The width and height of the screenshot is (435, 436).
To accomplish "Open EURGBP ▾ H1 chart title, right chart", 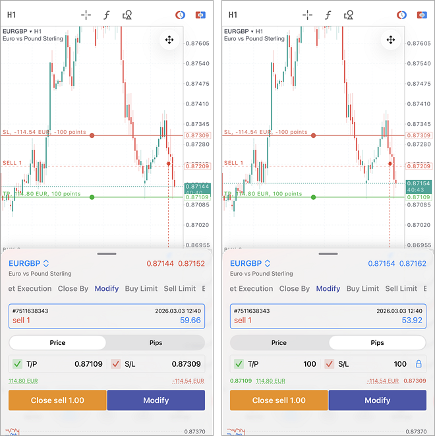I will point(243,31).
